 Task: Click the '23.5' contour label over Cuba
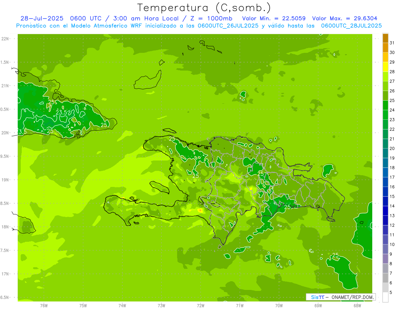61,113
